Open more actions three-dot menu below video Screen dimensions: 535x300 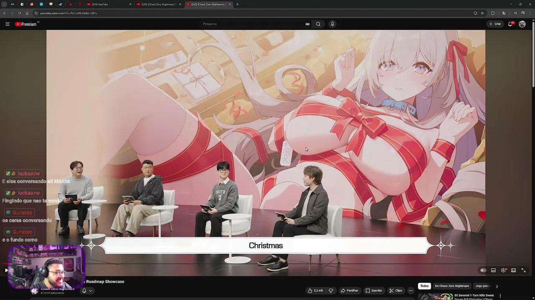[410, 290]
